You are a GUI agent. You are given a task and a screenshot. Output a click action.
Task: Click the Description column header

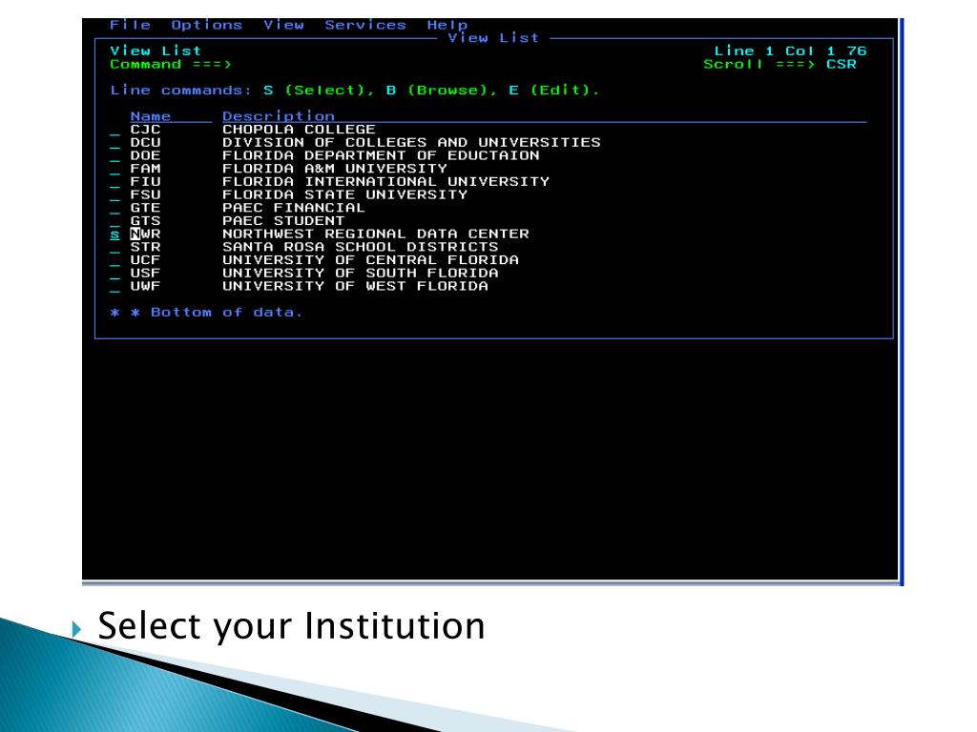[279, 115]
